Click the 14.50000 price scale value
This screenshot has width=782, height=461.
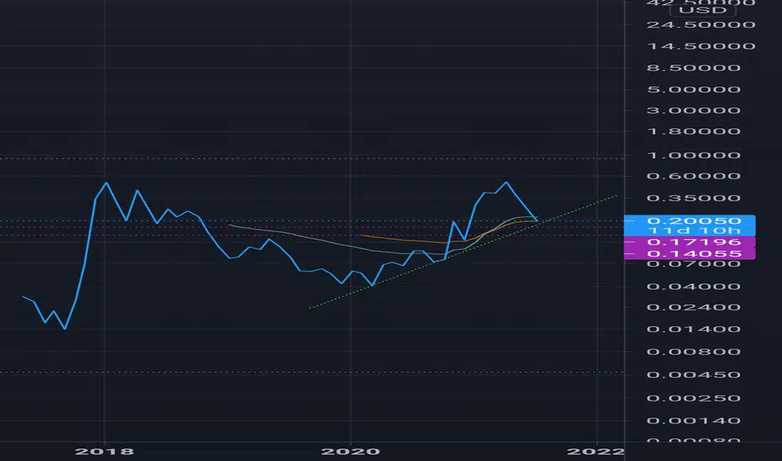[701, 46]
